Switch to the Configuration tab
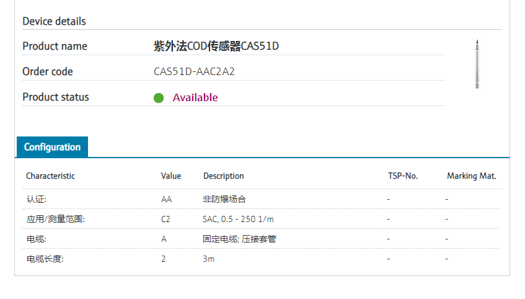The height and width of the screenshot is (299, 525). pos(52,147)
